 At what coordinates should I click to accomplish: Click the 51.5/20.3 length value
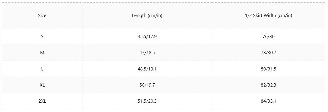click(147, 101)
